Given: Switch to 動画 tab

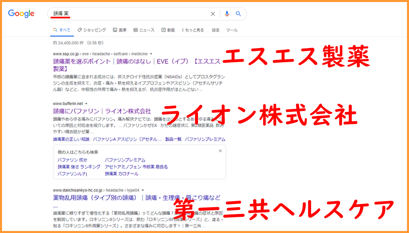Looking at the screenshot, I should (168, 30).
